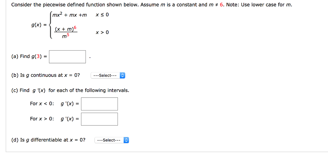Click the 'For x > 0:' label
This screenshot has height=154, width=328.
click(42, 119)
